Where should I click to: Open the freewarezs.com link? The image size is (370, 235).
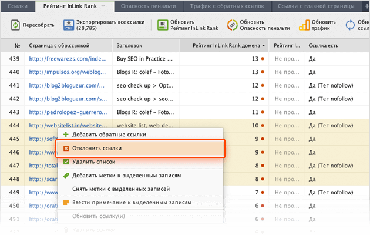[x=68, y=59]
